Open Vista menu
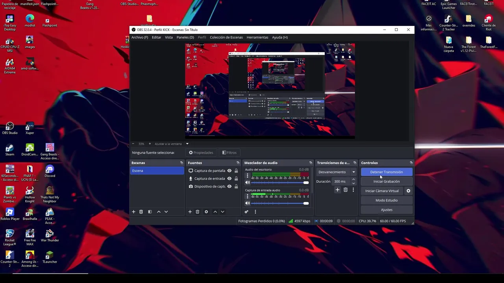Viewport: 504px width, 283px height. pyautogui.click(x=169, y=37)
